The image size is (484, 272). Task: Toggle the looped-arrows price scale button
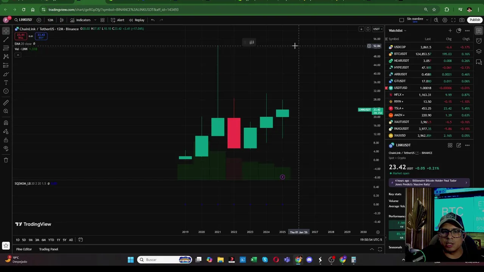(x=368, y=29)
